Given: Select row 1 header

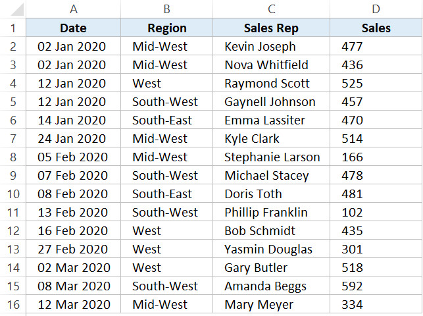Looking at the screenshot, I should point(12,28).
